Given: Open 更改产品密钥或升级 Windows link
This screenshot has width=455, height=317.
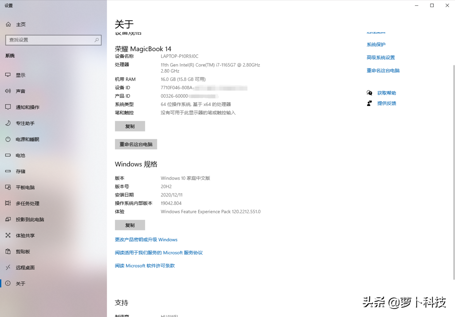Looking at the screenshot, I should pos(146,239).
